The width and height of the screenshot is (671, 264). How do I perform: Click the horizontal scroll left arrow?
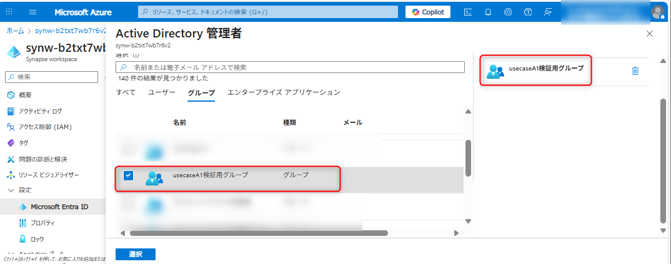click(122, 233)
